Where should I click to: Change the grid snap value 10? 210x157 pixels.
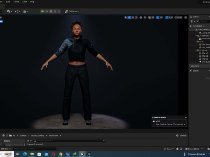coord(153,17)
